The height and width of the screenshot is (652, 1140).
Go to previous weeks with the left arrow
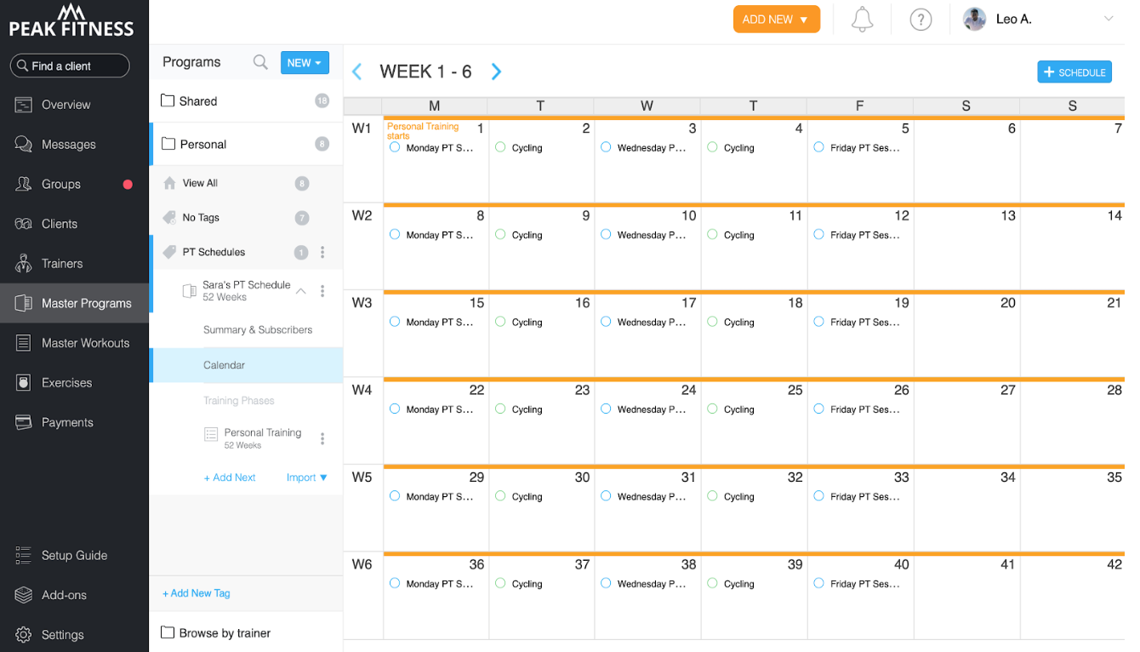click(x=357, y=71)
